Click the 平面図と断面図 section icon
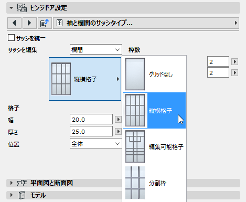Viewport: 246px width, 202px height. point(22,183)
